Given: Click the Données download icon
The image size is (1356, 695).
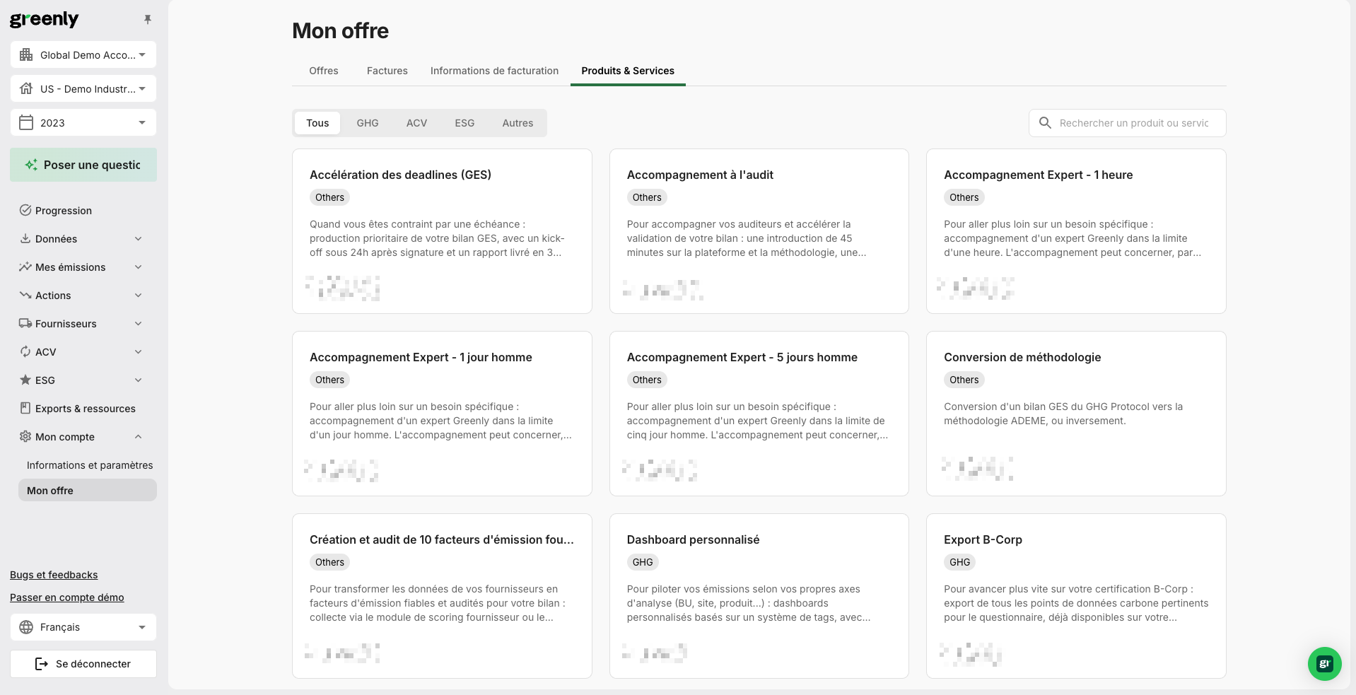Looking at the screenshot, I should (25, 238).
